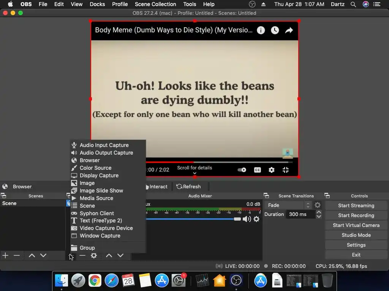Select the Scene item in Scenes list
This screenshot has height=291, width=389.
[33, 203]
